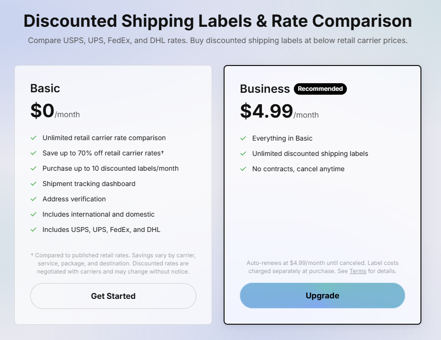Open the Terms link
This screenshot has width=441, height=340.
(x=357, y=271)
